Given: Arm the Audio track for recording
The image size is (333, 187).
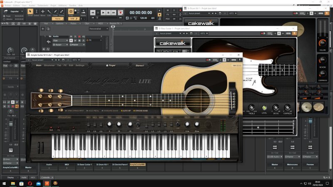Looking at the screenshot, I should (x=80, y=37).
